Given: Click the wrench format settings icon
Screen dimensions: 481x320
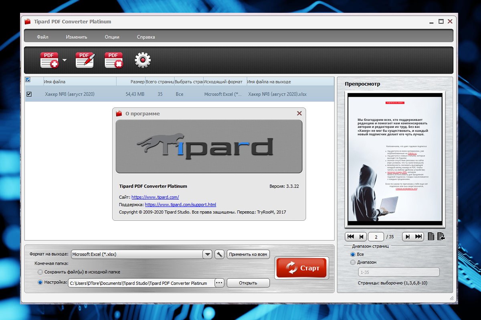Looking at the screenshot, I should (x=219, y=254).
